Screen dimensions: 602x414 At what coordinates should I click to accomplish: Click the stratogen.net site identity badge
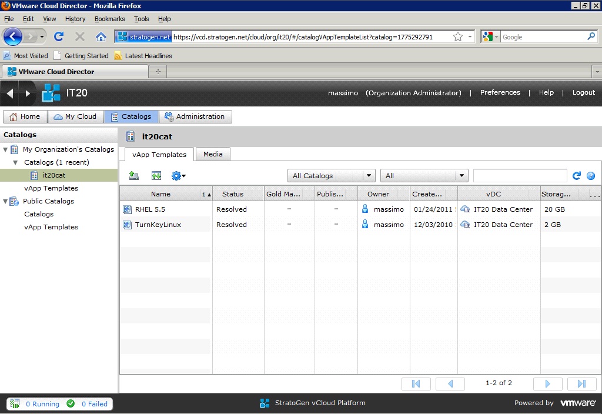point(143,37)
